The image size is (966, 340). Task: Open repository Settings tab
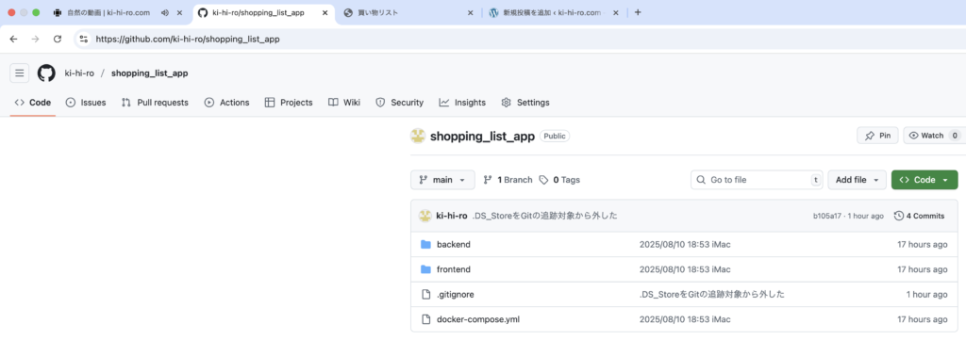(525, 103)
